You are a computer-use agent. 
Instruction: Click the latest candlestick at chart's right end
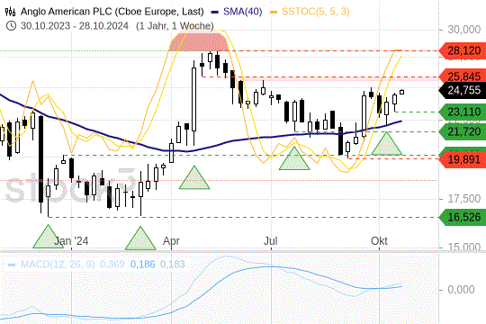coord(401,92)
